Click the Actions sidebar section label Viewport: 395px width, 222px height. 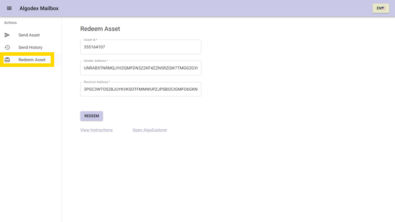pos(10,23)
